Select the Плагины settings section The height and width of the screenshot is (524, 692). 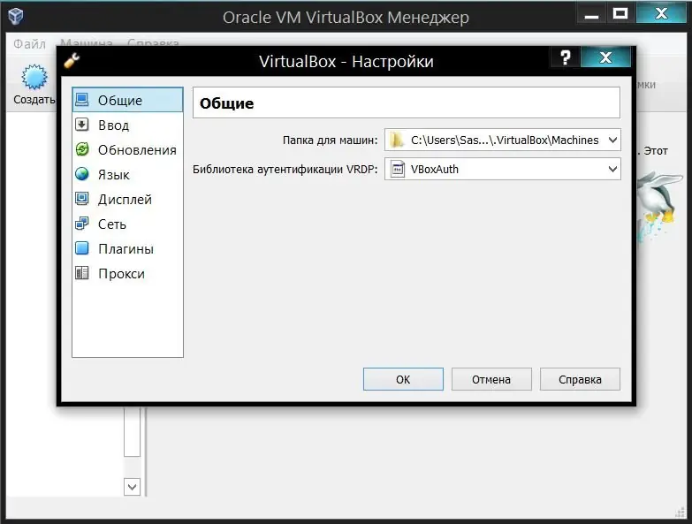click(127, 248)
